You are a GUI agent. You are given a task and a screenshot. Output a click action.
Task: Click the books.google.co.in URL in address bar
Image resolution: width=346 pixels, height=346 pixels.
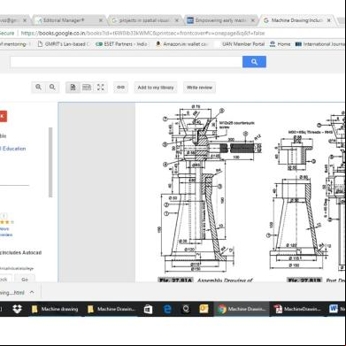click(142, 34)
